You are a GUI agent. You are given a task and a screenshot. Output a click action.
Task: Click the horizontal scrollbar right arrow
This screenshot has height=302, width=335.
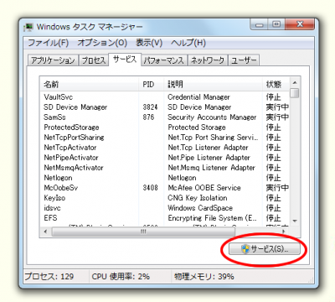pyautogui.click(x=284, y=232)
